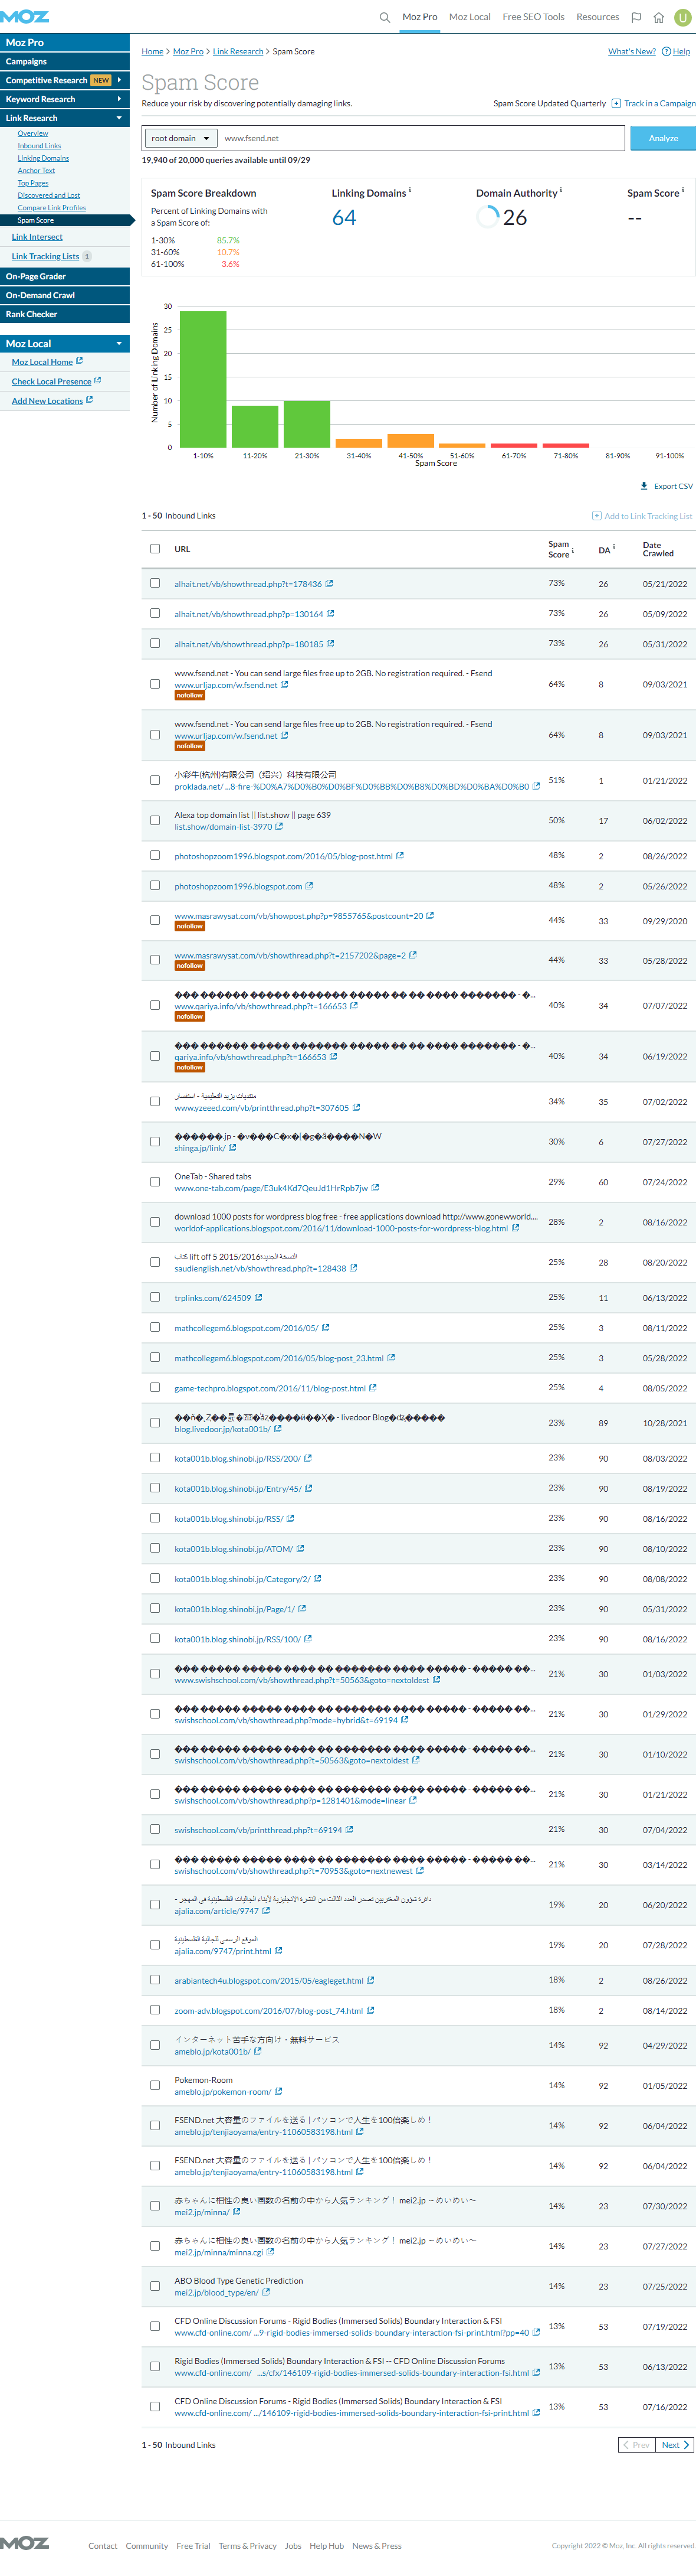
Task: Click the Add to Link Tracking List plus icon
Action: pos(596,516)
